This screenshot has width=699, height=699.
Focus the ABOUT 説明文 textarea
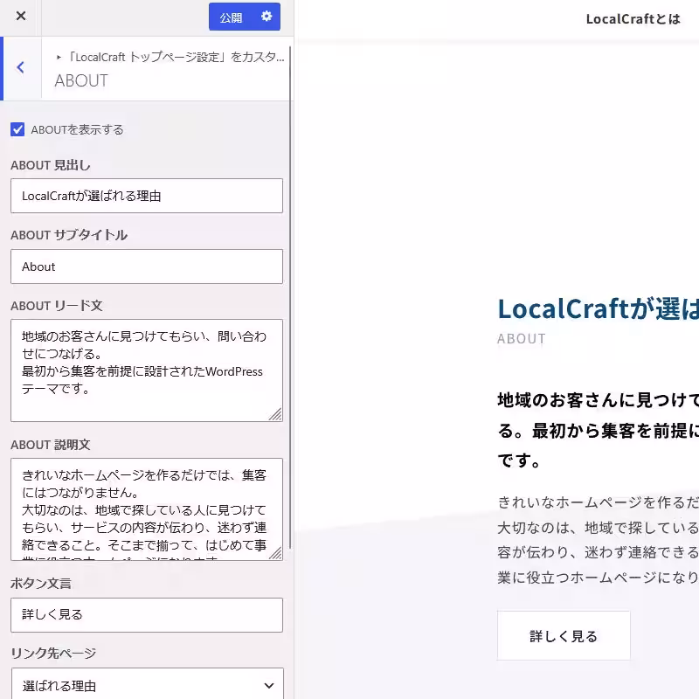click(147, 509)
